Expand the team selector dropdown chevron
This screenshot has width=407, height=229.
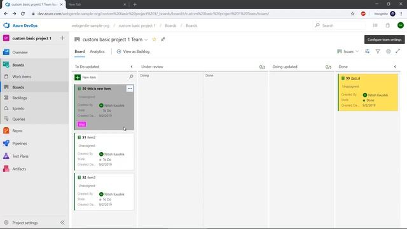tap(146, 39)
